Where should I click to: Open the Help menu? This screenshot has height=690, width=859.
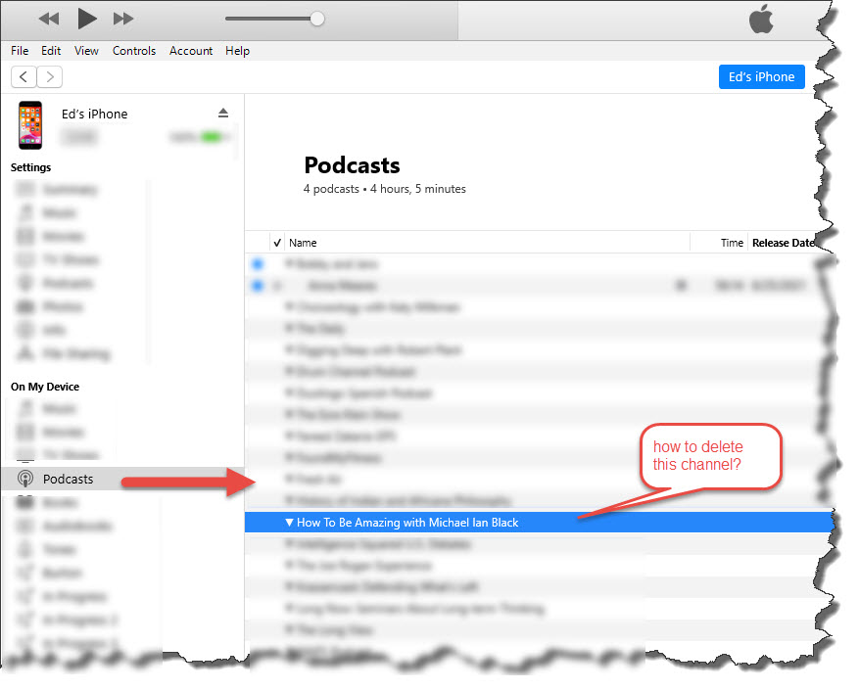coord(237,50)
